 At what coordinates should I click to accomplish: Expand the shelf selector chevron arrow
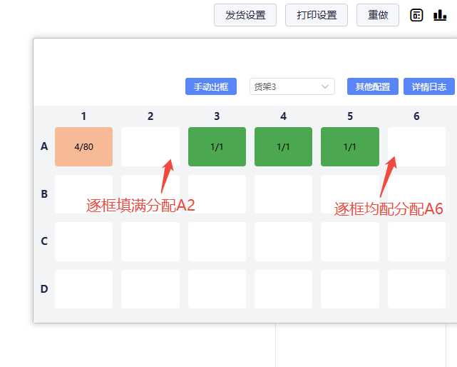326,86
